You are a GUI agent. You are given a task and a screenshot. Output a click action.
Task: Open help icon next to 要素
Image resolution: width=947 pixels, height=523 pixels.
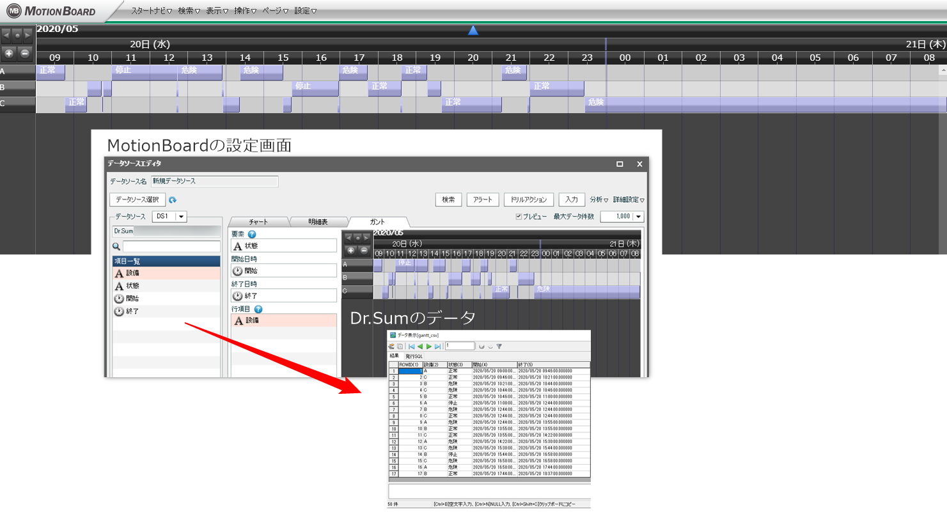252,234
